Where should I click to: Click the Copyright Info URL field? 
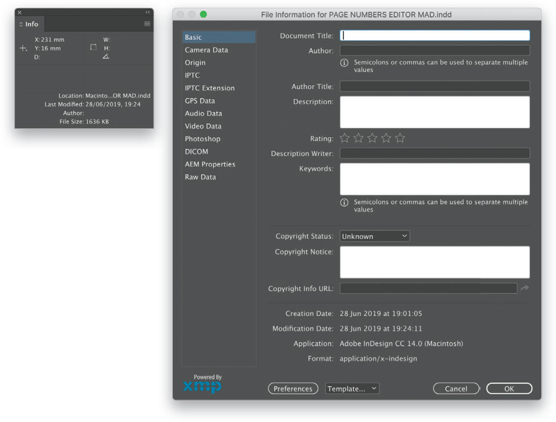(428, 288)
